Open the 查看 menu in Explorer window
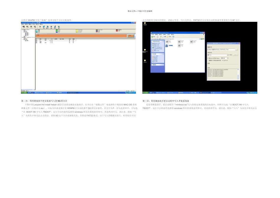280x198 pixels. 161,34
